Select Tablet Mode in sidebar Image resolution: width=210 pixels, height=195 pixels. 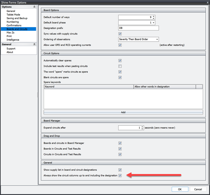point(13,15)
